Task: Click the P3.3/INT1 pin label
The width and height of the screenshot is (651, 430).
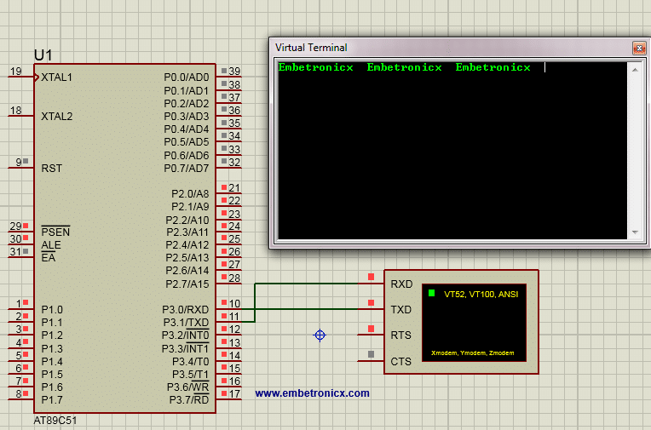Action: [x=186, y=348]
